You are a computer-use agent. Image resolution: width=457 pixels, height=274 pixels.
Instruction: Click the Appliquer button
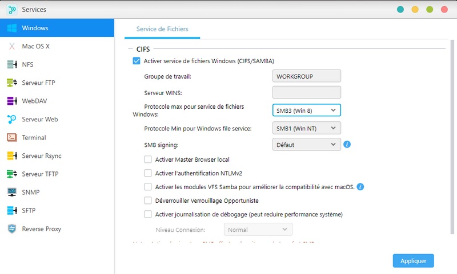[x=413, y=260]
